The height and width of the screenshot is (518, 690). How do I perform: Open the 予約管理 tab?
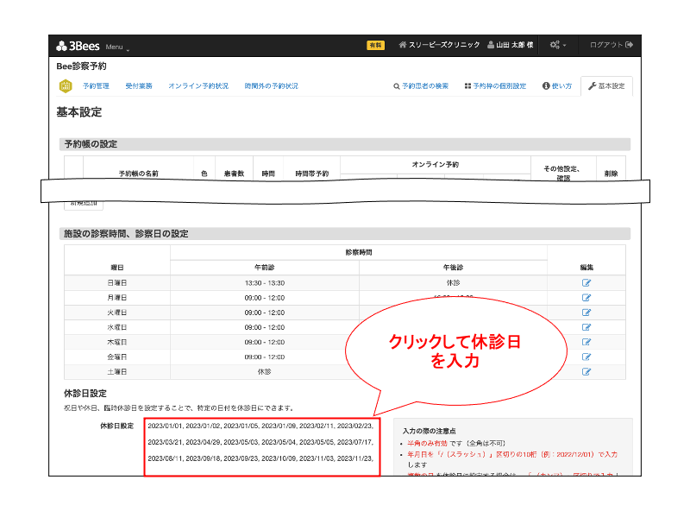coord(96,86)
